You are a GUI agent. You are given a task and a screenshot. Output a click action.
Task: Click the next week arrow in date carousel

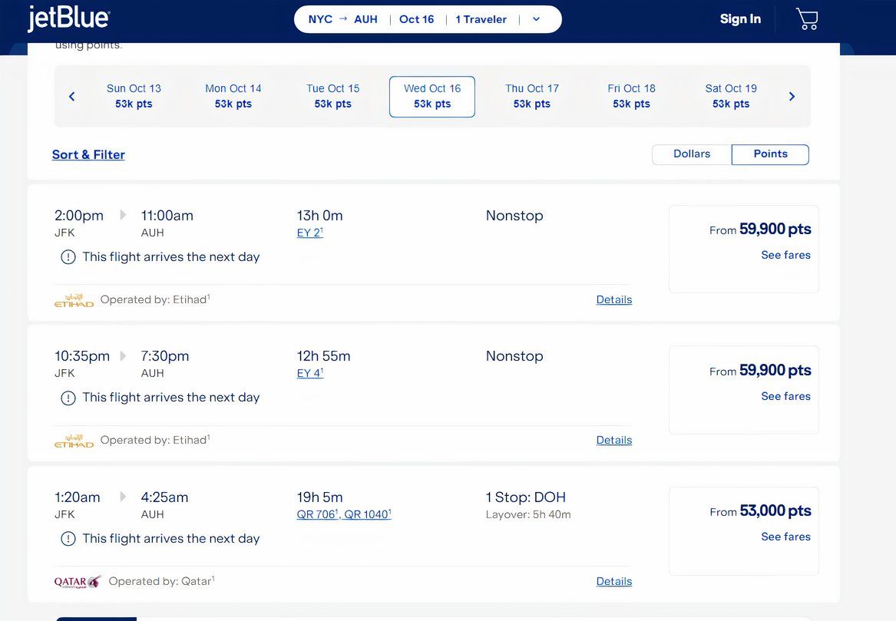pos(792,97)
